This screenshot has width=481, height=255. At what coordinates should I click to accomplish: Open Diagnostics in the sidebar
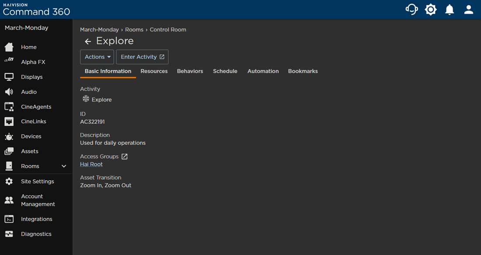[x=36, y=234]
